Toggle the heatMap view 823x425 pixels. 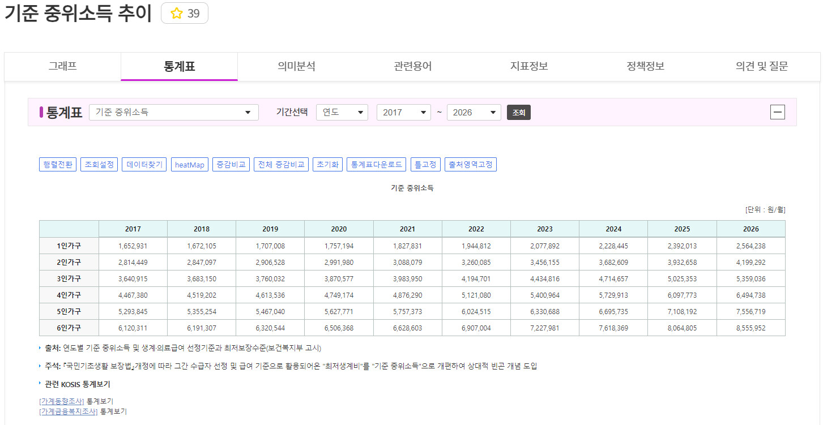[189, 165]
